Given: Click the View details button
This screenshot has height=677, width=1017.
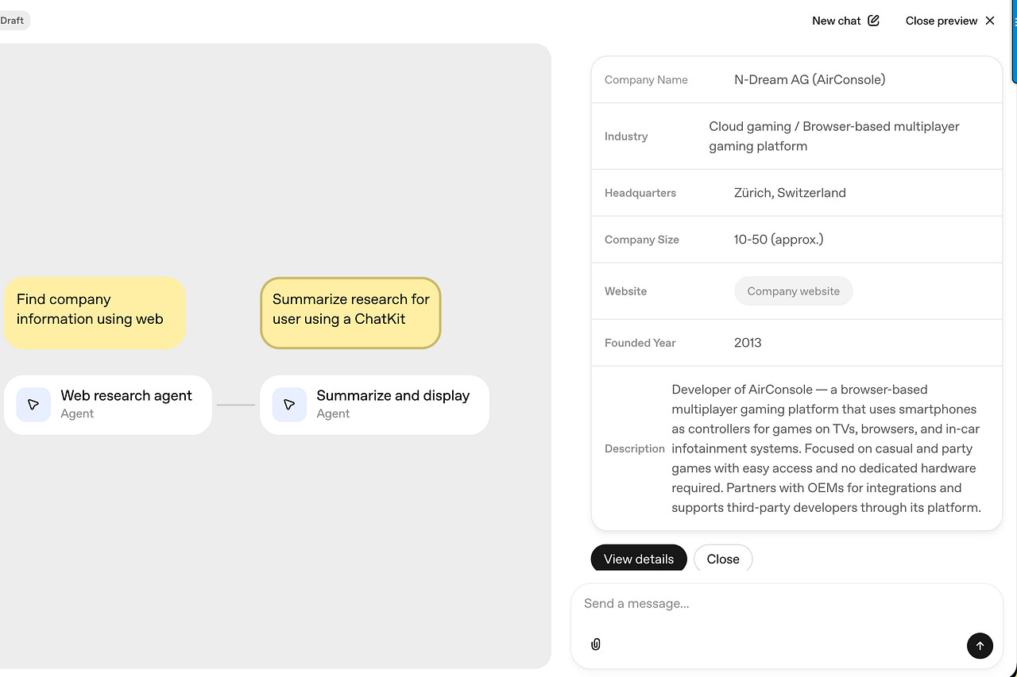Looking at the screenshot, I should point(639,559).
